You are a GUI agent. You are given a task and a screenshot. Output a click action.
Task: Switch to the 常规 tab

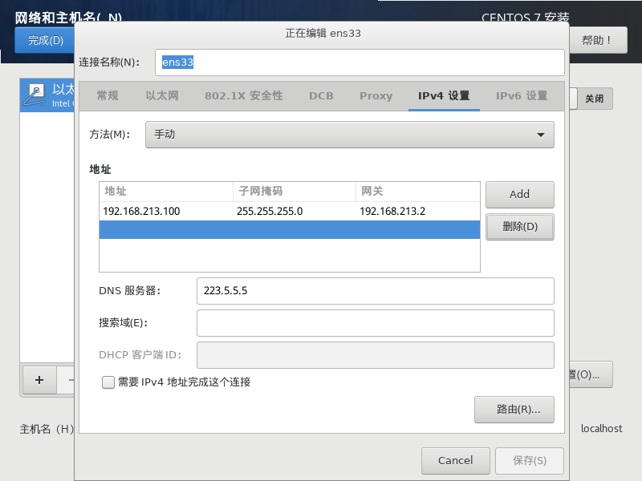click(108, 95)
